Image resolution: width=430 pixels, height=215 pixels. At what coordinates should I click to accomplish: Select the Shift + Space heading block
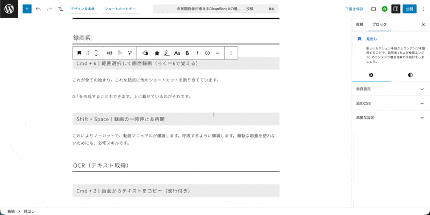176,119
